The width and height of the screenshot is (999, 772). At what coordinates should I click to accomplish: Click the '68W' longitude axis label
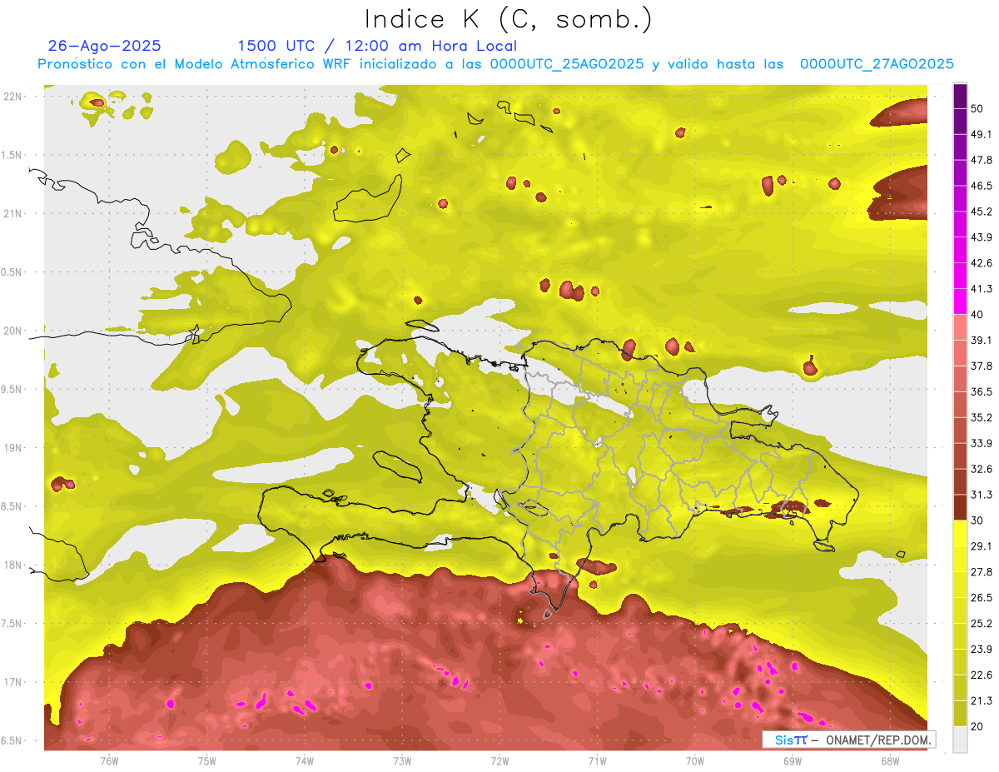click(x=890, y=761)
